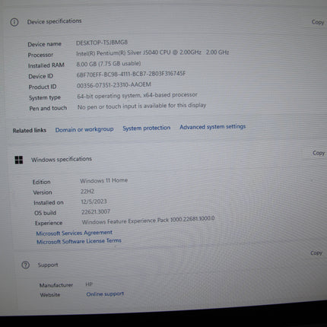Click the Processor label
This screenshot has width=327, height=327.
pos(40,55)
